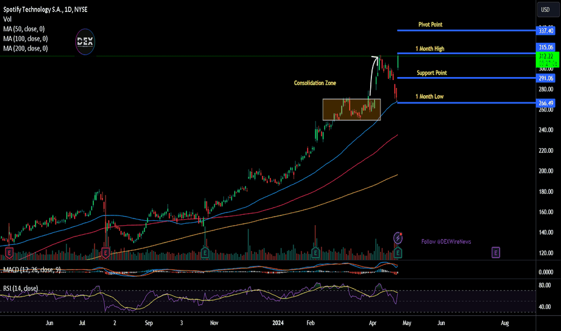Select the MA (50, close, 0) legend
This screenshot has height=331, width=561.
[x=24, y=29]
